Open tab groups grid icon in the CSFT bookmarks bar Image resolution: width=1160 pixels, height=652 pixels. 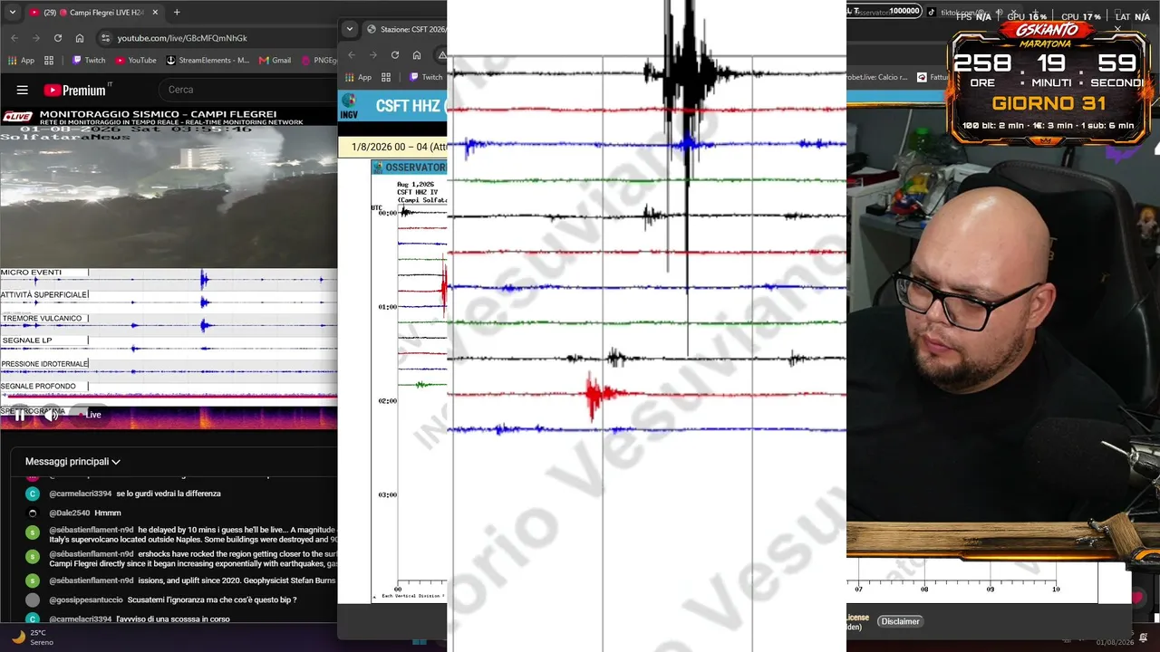point(386,77)
